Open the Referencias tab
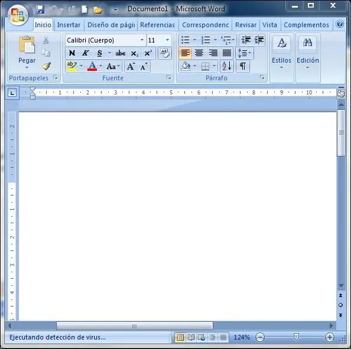This screenshot has width=351, height=349. tap(157, 25)
